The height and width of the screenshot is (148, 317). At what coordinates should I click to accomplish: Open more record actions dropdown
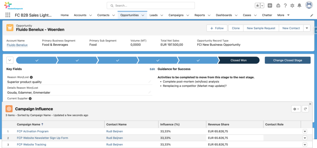pyautogui.click(x=307, y=28)
